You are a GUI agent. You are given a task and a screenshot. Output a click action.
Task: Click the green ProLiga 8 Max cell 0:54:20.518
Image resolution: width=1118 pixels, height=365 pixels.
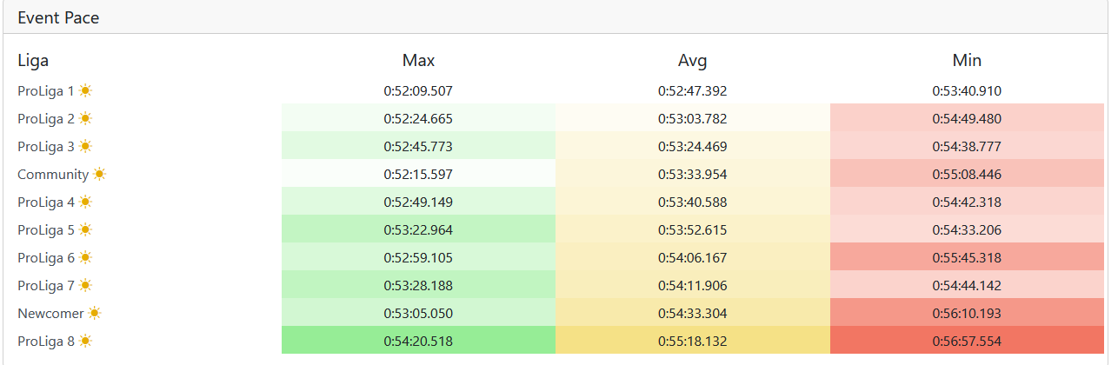tap(418, 341)
